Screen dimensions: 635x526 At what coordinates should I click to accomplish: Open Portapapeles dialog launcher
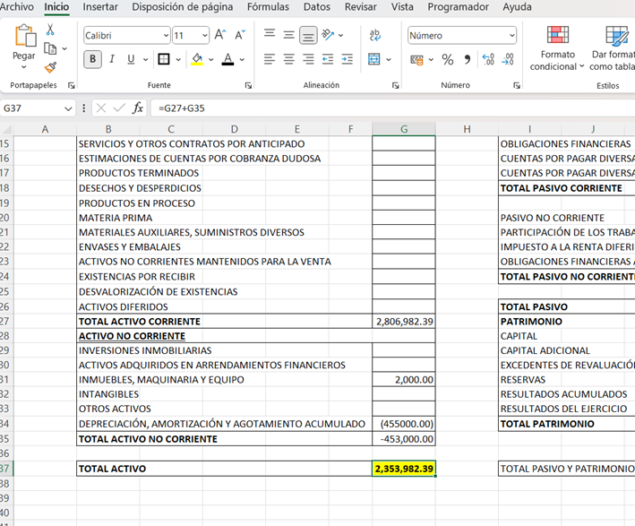point(72,85)
